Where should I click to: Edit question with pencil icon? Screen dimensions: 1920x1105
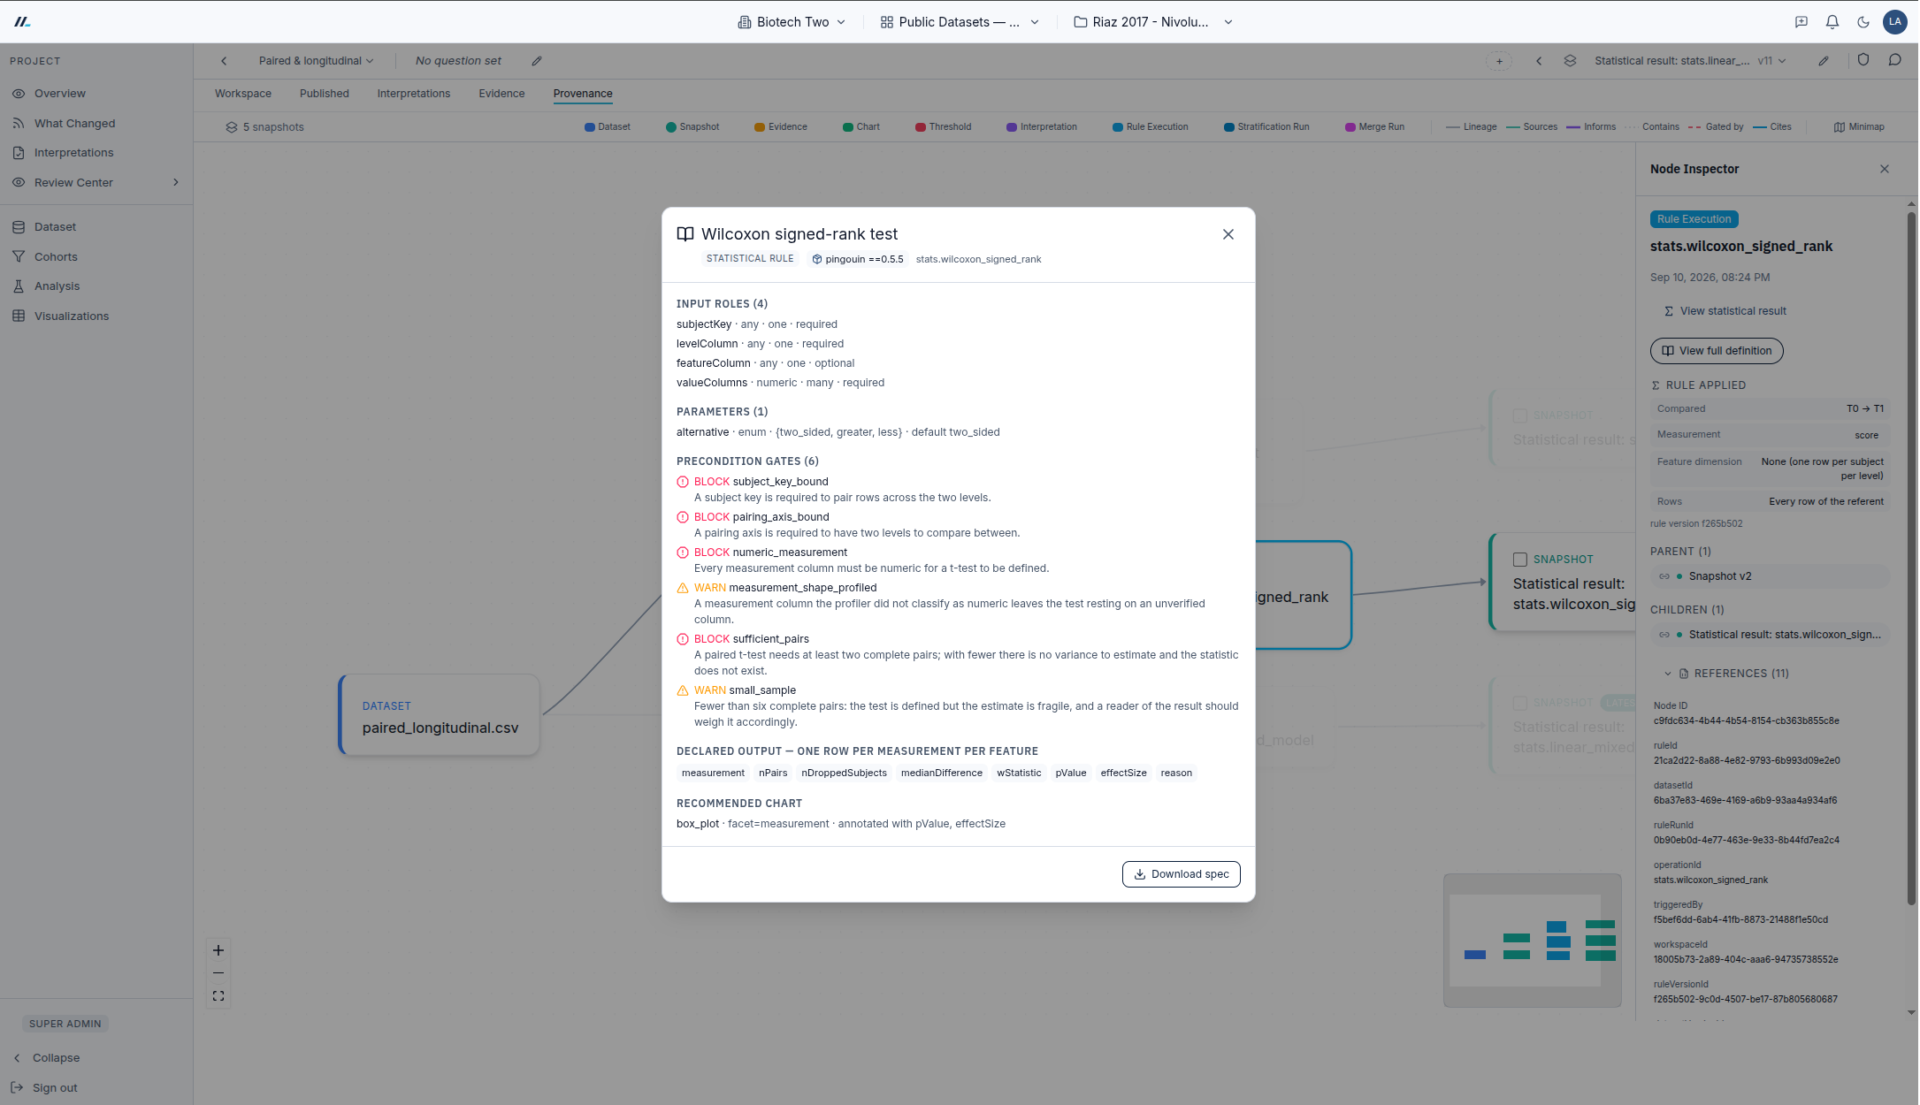click(x=537, y=61)
